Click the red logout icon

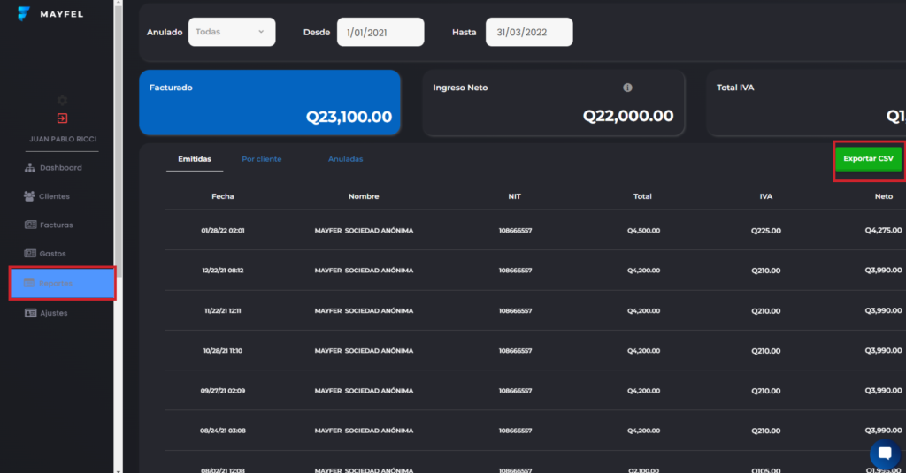point(62,118)
